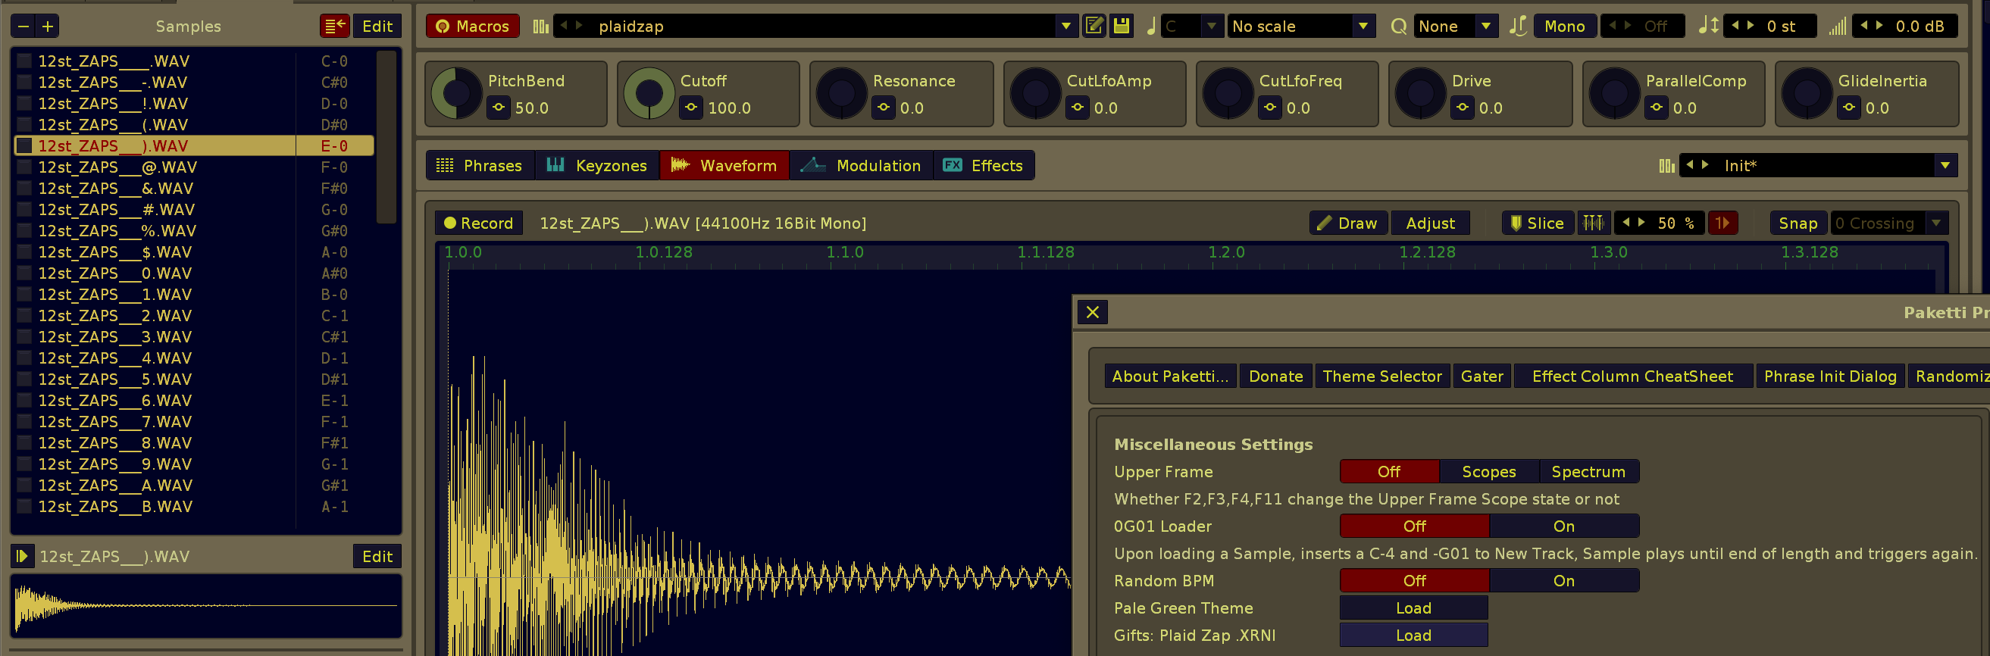Click the auto-slice markers waveform icon
The height and width of the screenshot is (656, 1990).
click(x=1593, y=223)
